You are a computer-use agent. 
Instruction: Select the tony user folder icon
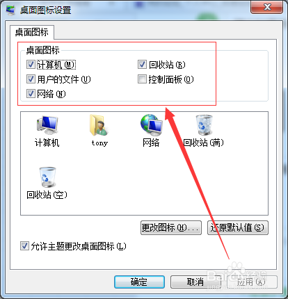99,125
